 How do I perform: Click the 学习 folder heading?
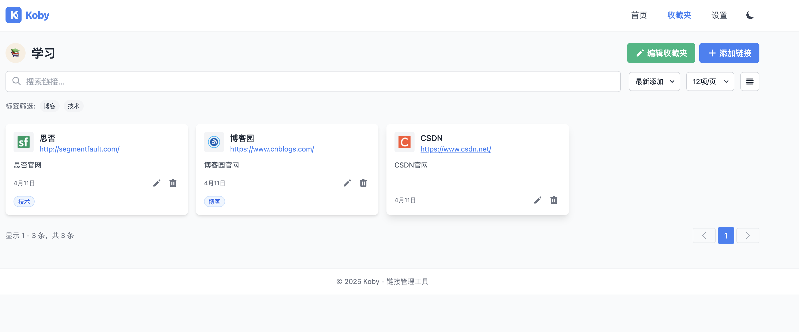(x=43, y=53)
